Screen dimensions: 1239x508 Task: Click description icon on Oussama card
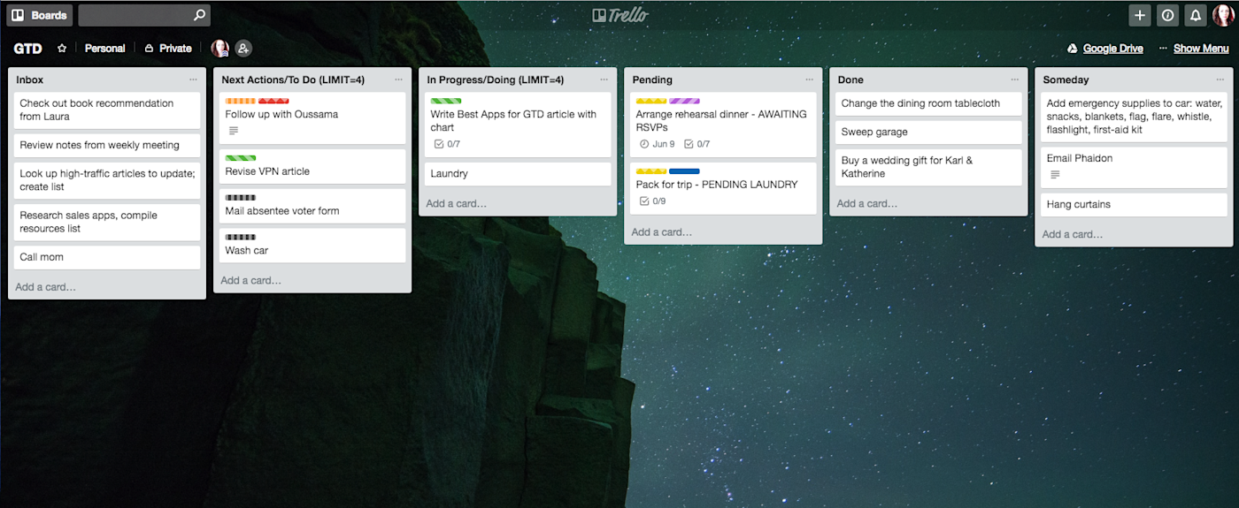point(234,131)
